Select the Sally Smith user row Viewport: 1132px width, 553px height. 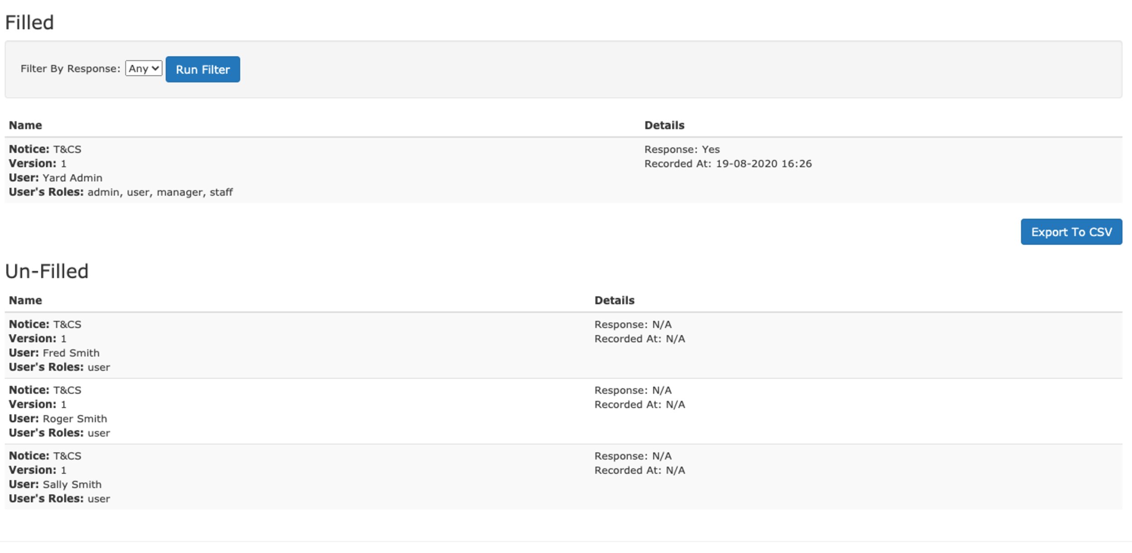pos(563,477)
